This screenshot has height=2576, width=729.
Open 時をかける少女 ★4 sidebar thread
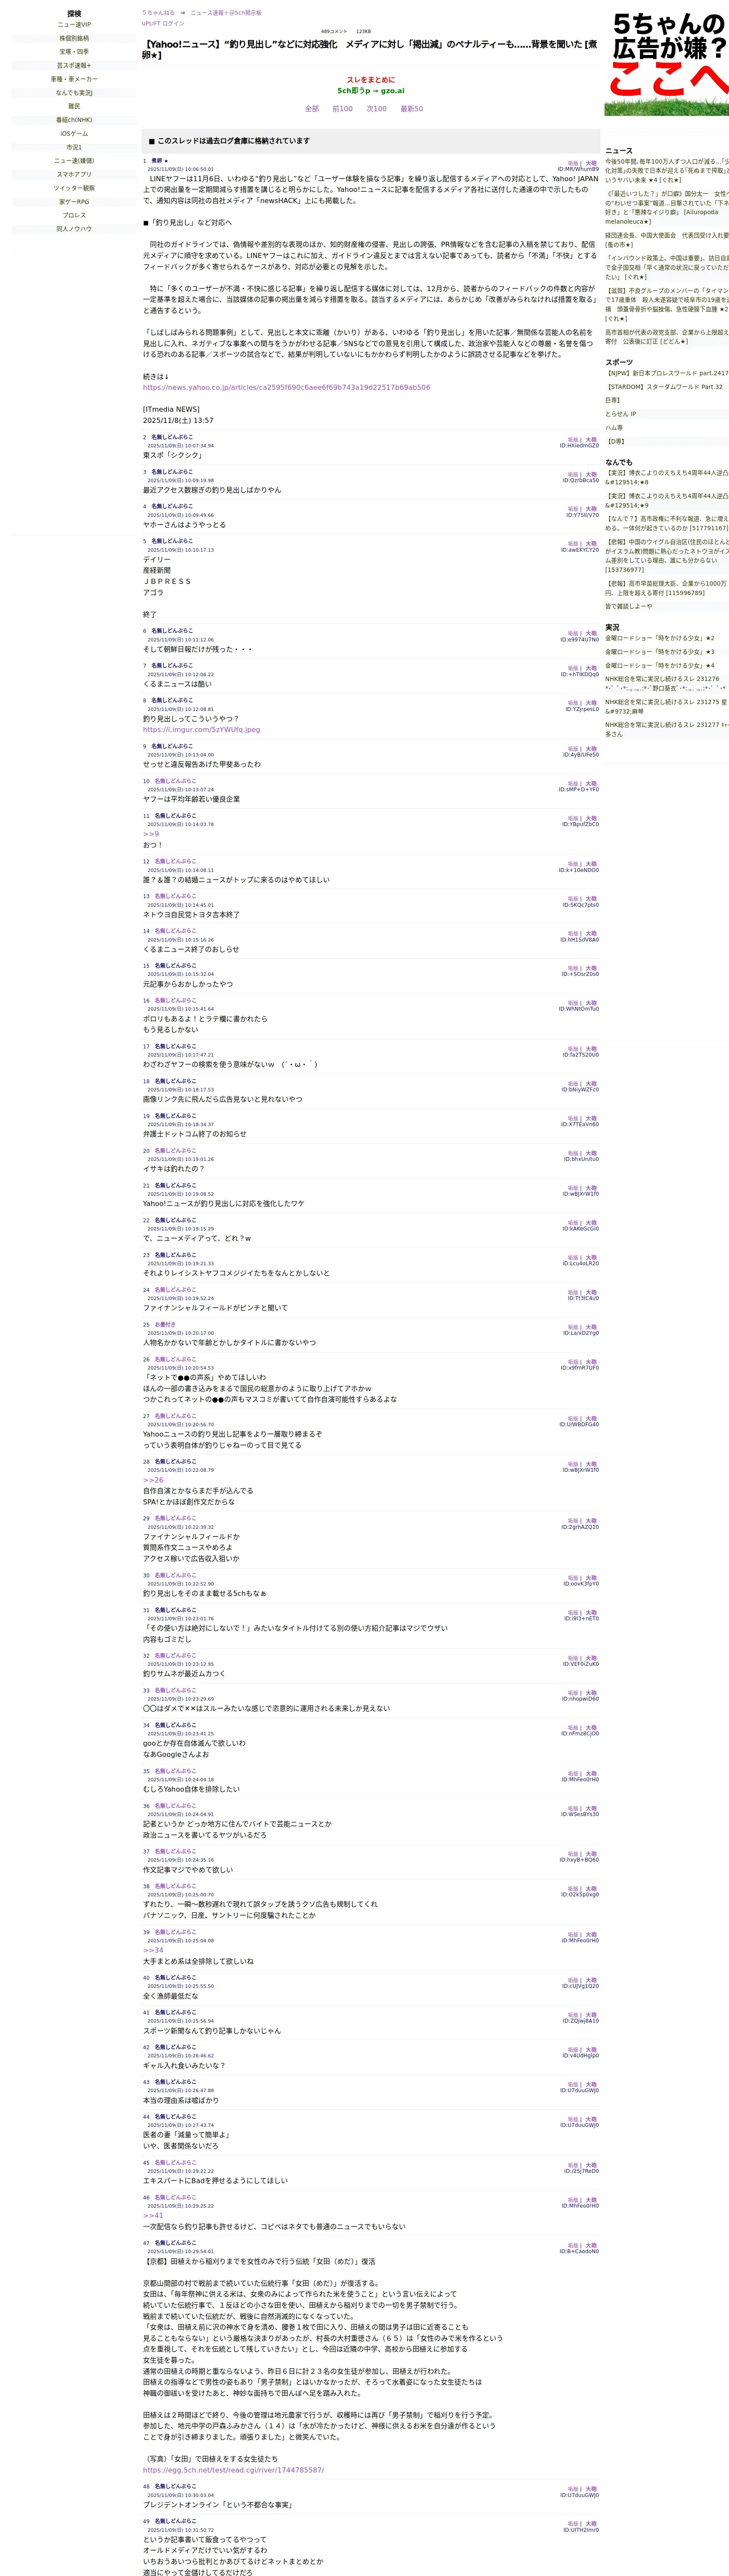click(x=660, y=665)
